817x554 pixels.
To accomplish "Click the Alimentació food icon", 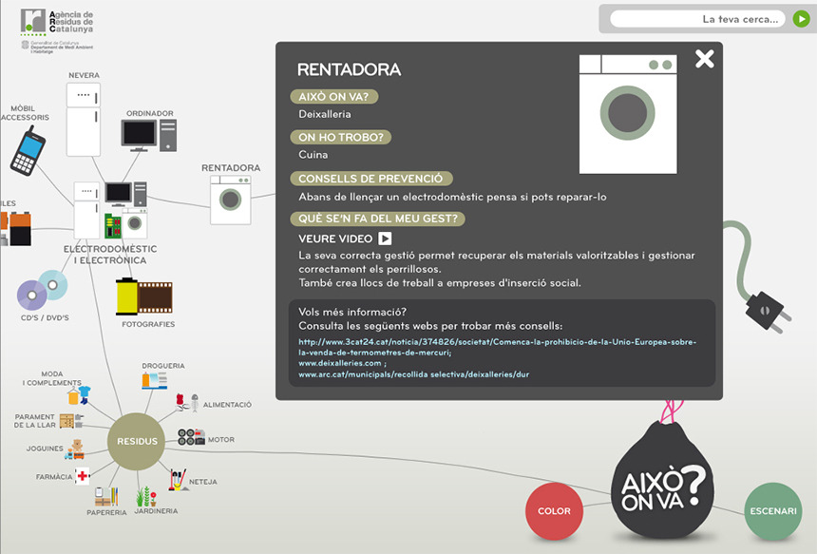I will [x=187, y=403].
